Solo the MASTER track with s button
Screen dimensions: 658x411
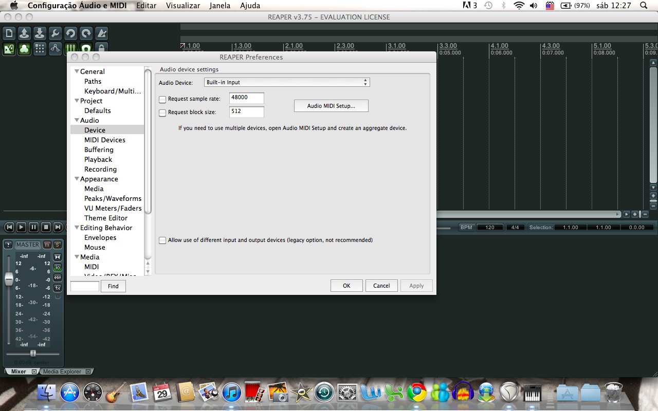coord(58,245)
